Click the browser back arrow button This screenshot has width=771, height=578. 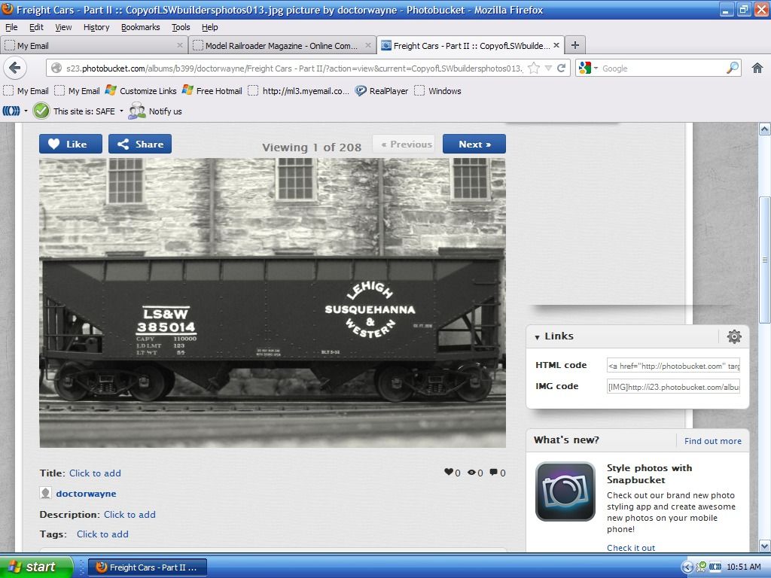point(14,68)
